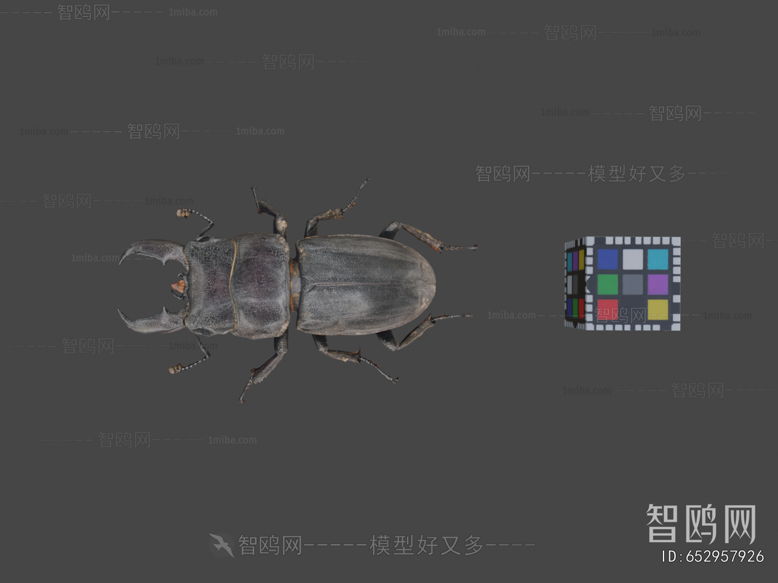Select the beetle's pronotum thorax segment
The image size is (778, 583).
point(260,285)
